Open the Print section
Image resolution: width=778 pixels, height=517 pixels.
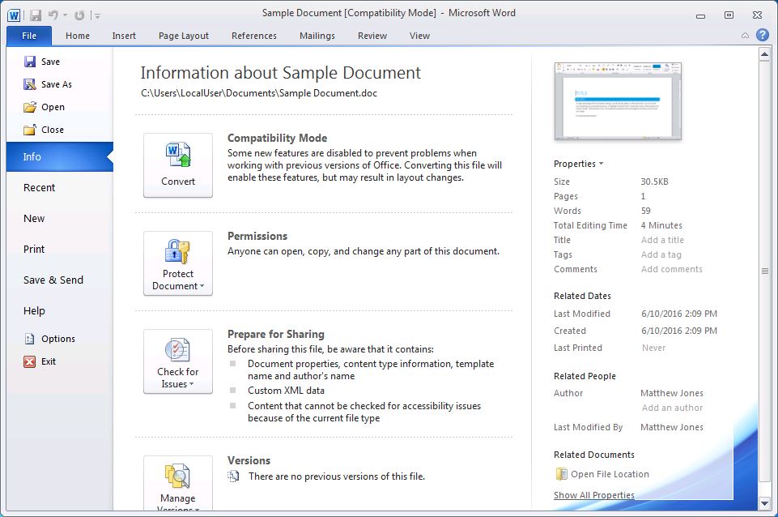click(x=60, y=250)
